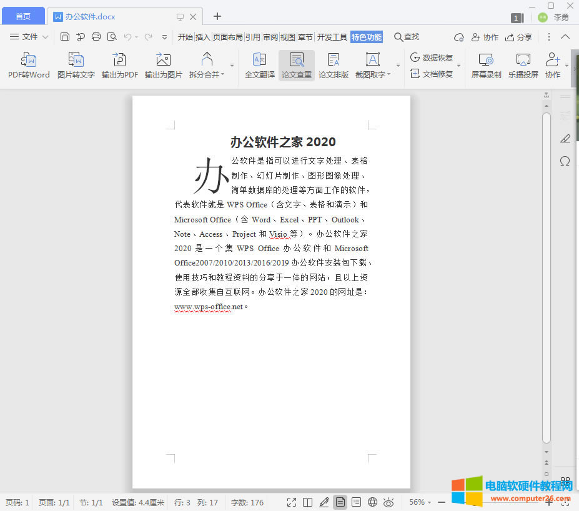Viewport: 579px width, 511px height.
Task: Enable full screen view from status bar
Action: (x=290, y=502)
